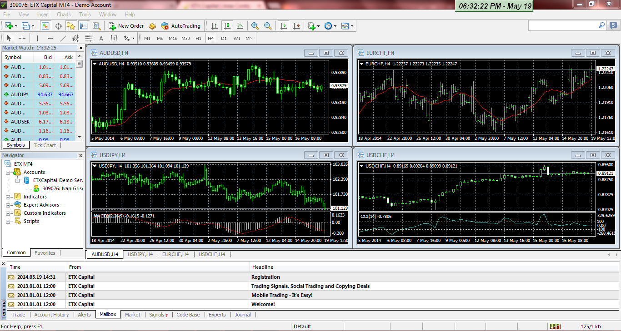Open the Profiles toolbar icon
The image size is (621, 331).
click(25, 26)
